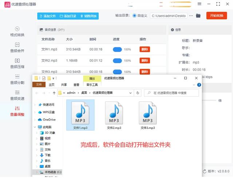Collapse the 此电脑 tree node

pos(35,127)
